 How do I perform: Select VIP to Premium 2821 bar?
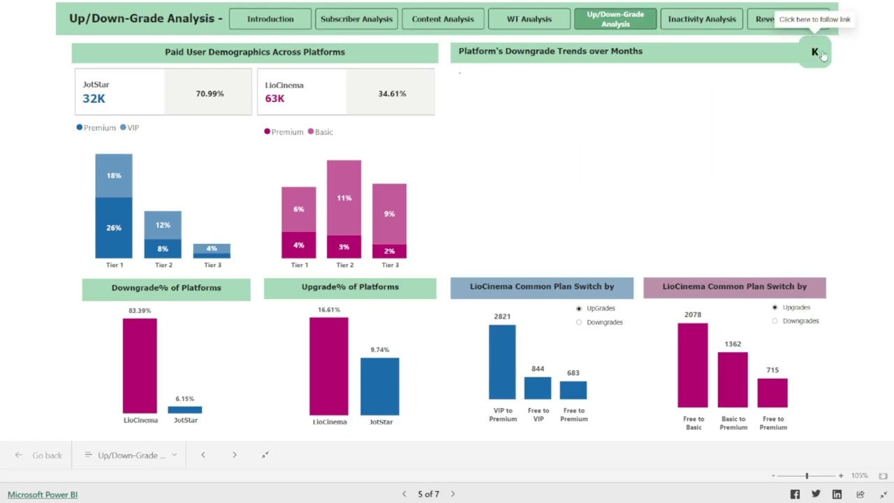pos(502,362)
